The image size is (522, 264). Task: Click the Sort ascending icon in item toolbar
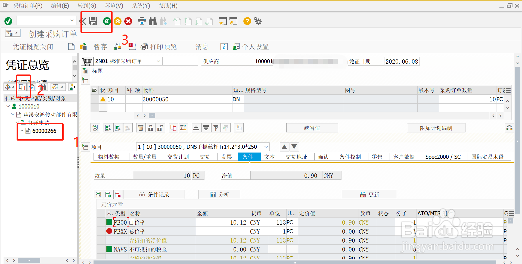tap(196, 128)
